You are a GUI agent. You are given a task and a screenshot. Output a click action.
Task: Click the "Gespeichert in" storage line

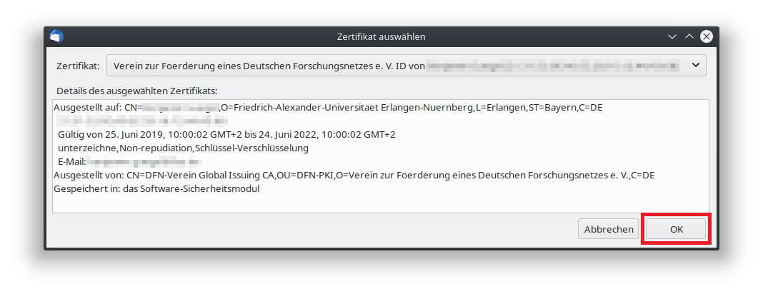pos(156,189)
